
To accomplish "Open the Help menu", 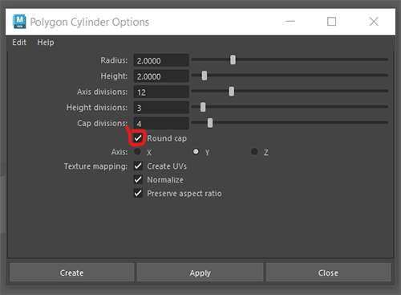I will (x=46, y=43).
